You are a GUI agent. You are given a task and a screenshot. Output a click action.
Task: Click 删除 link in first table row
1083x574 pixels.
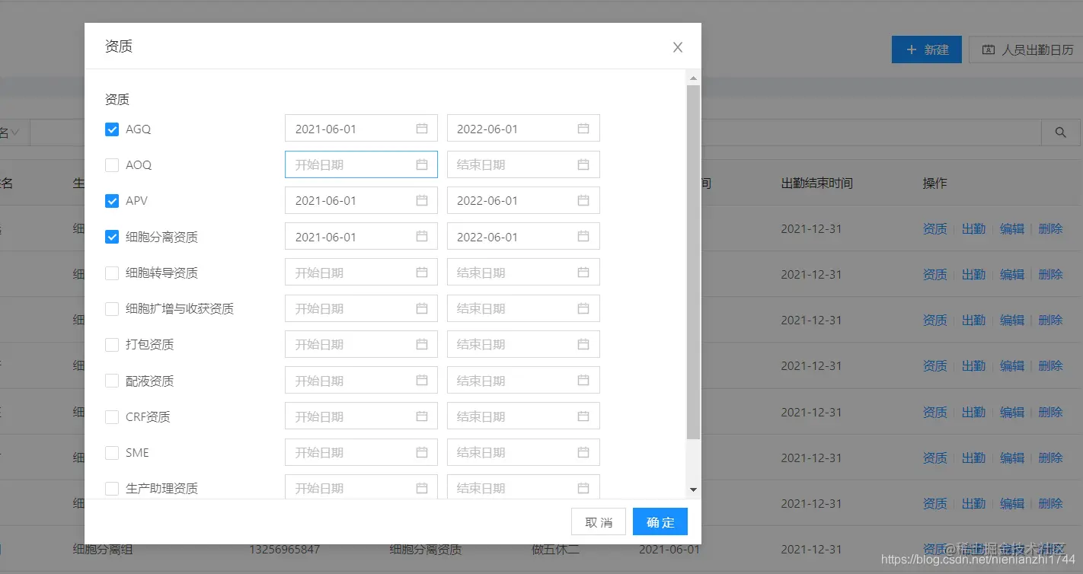1050,228
